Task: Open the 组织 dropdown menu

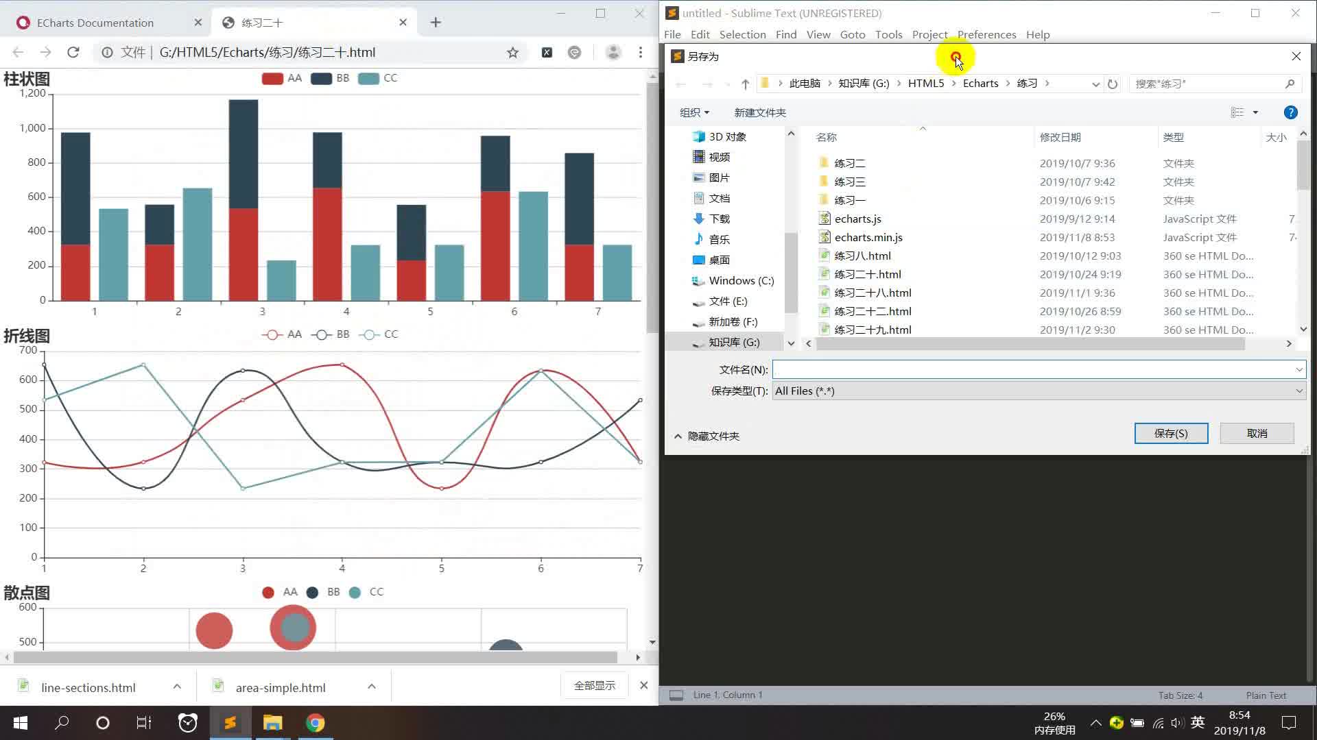Action: (694, 112)
